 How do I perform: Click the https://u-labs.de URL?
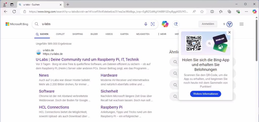[x=53, y=54]
